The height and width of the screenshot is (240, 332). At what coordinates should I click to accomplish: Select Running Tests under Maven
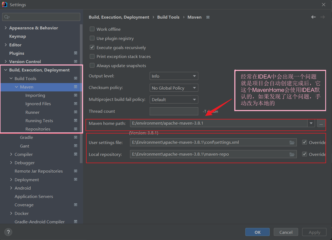tap(39, 121)
